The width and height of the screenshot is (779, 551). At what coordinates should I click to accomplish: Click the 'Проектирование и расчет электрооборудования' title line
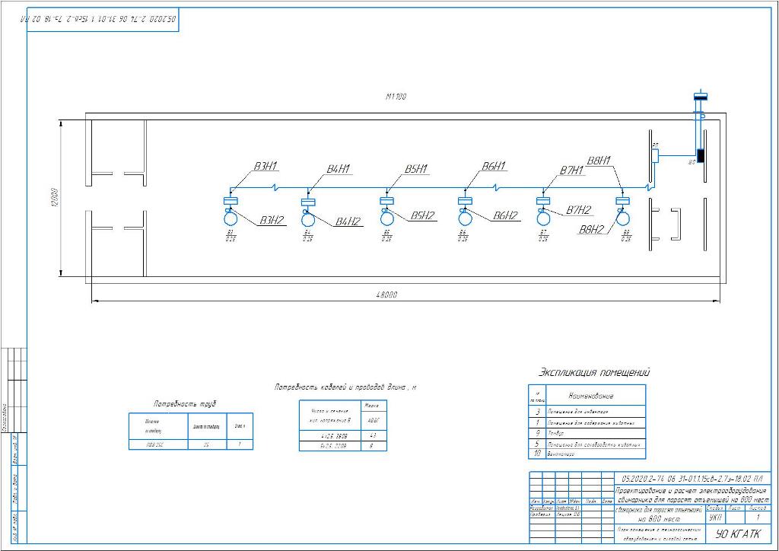point(691,490)
